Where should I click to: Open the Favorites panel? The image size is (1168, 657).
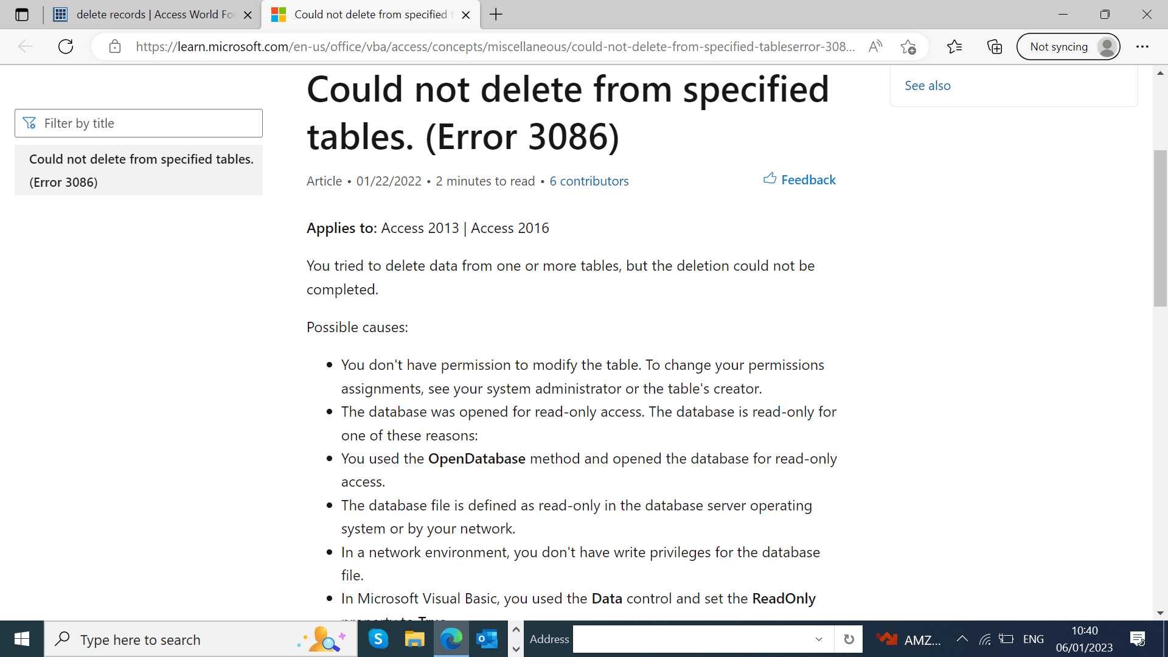(954, 46)
